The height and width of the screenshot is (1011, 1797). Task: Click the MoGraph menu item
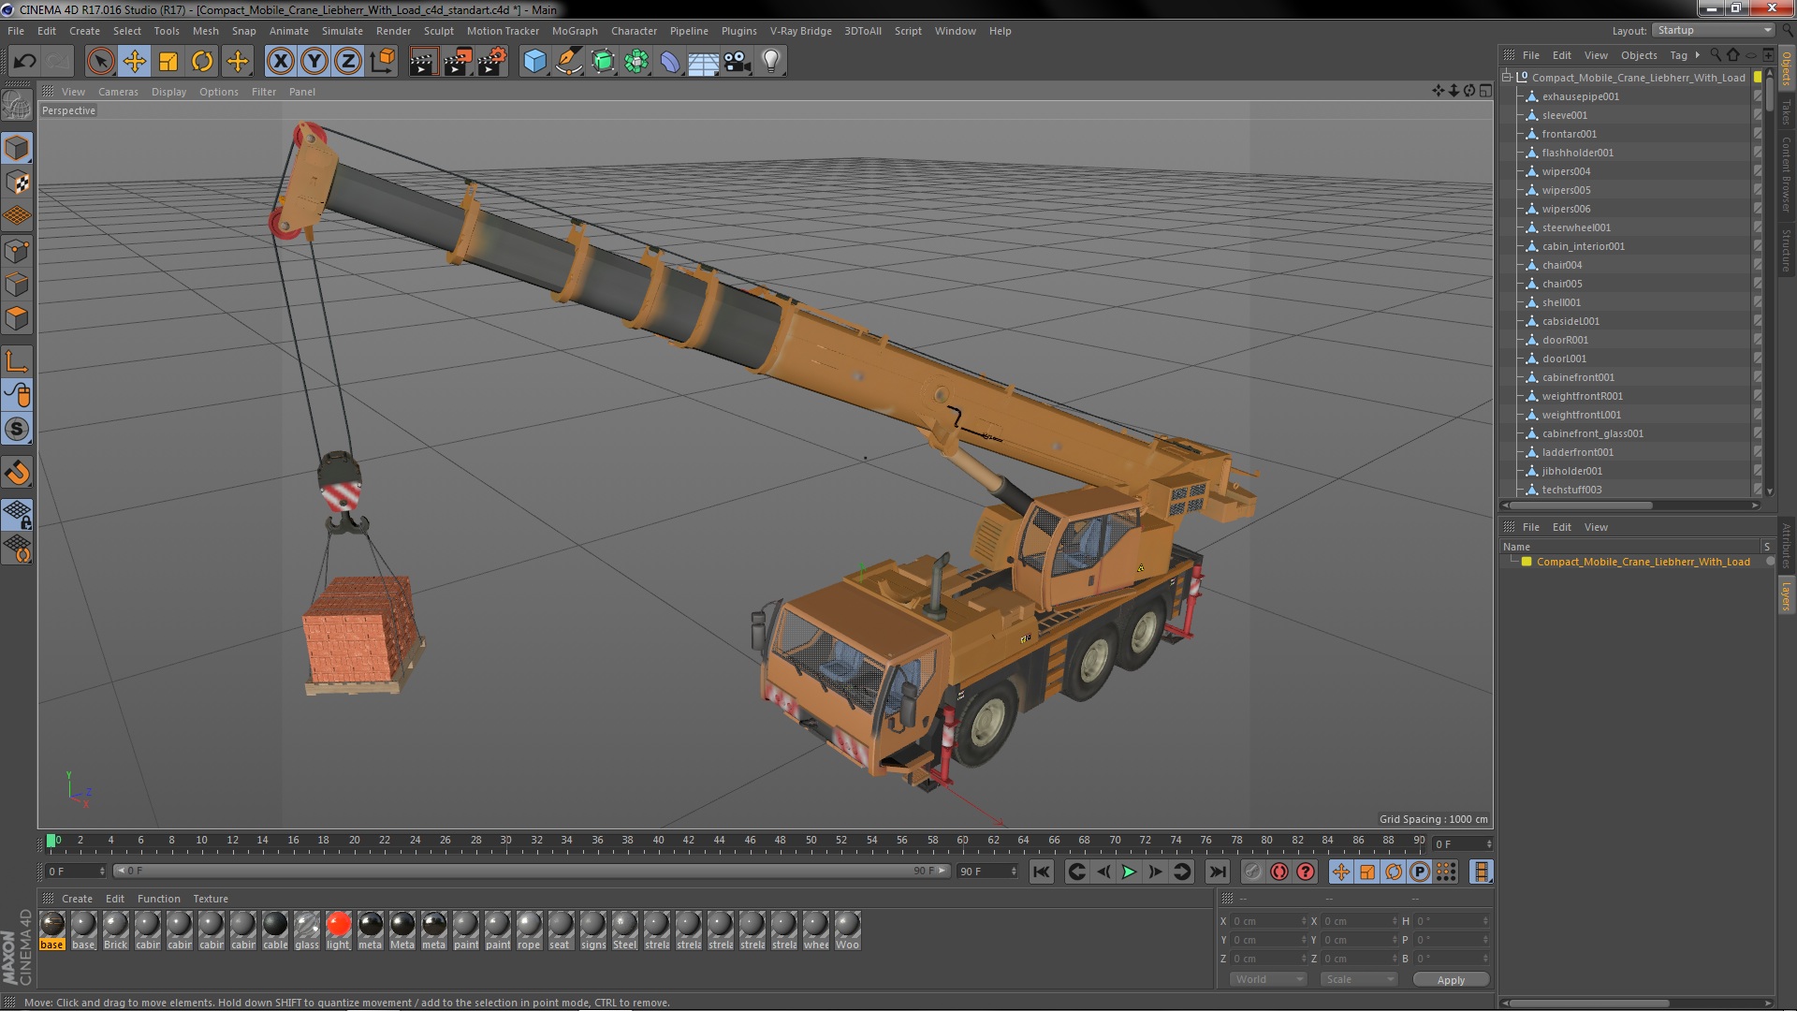tap(573, 30)
